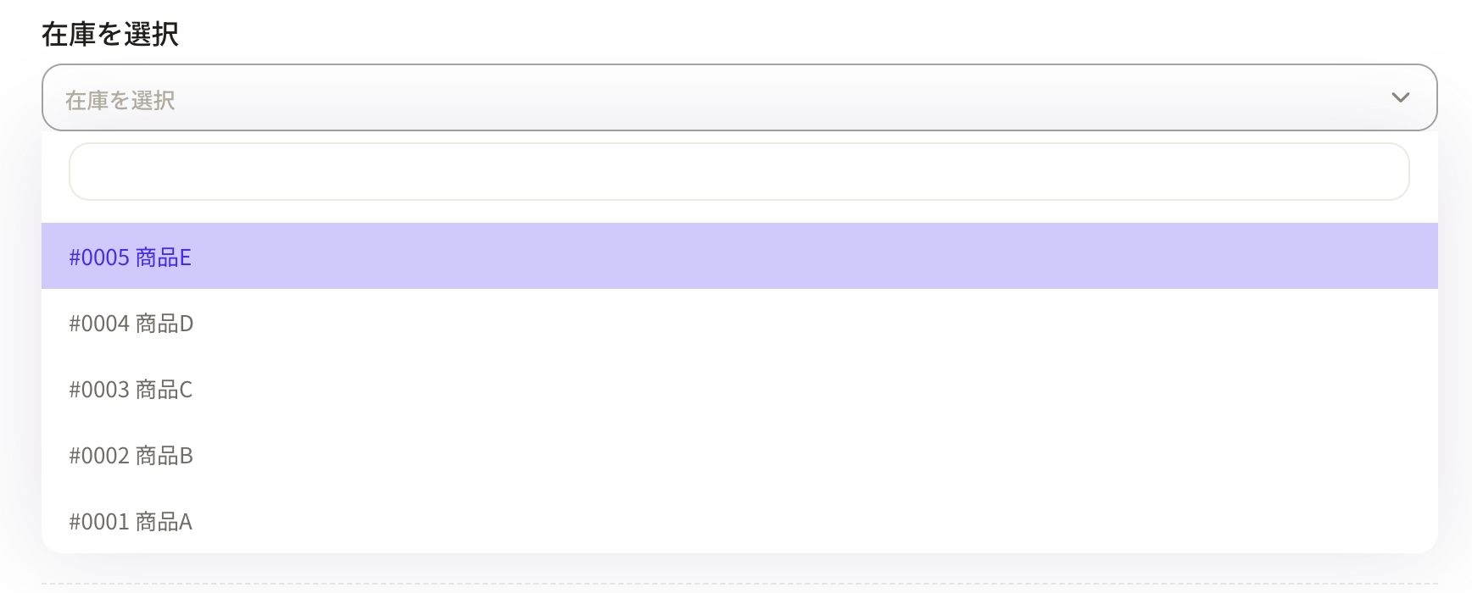This screenshot has width=1472, height=593.
Task: Select inventory item 商品B
Action: point(164,456)
